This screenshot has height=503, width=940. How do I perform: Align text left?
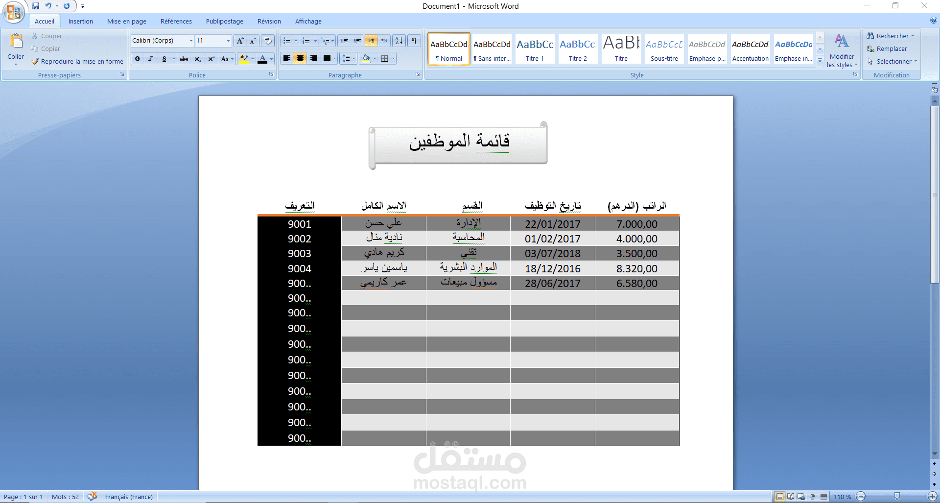(x=287, y=59)
